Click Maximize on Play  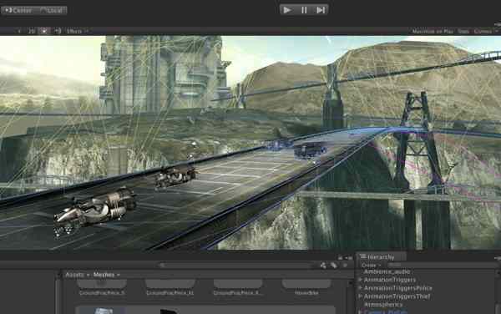coord(433,31)
